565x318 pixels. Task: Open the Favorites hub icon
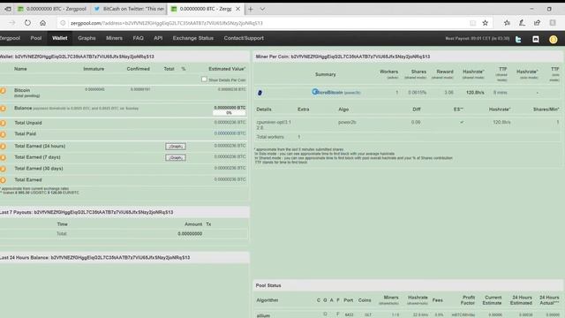click(507, 23)
